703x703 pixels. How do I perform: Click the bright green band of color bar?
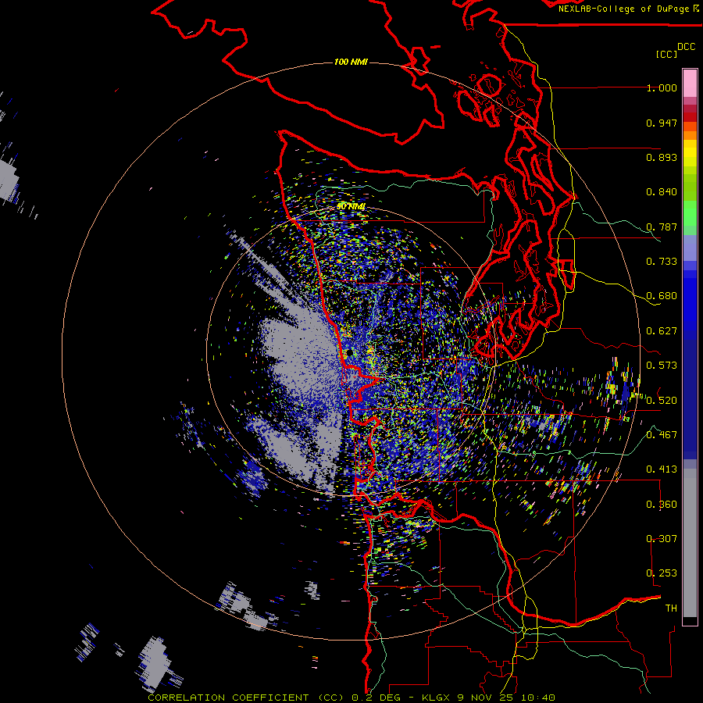[x=690, y=213]
